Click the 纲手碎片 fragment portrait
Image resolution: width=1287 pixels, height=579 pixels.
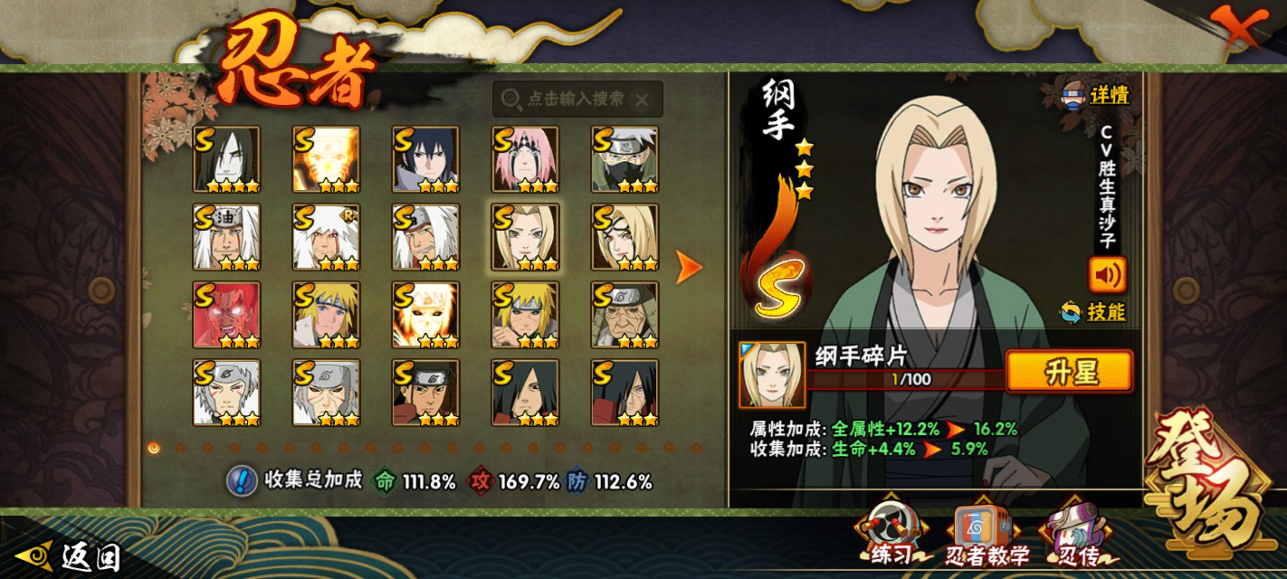point(772,375)
